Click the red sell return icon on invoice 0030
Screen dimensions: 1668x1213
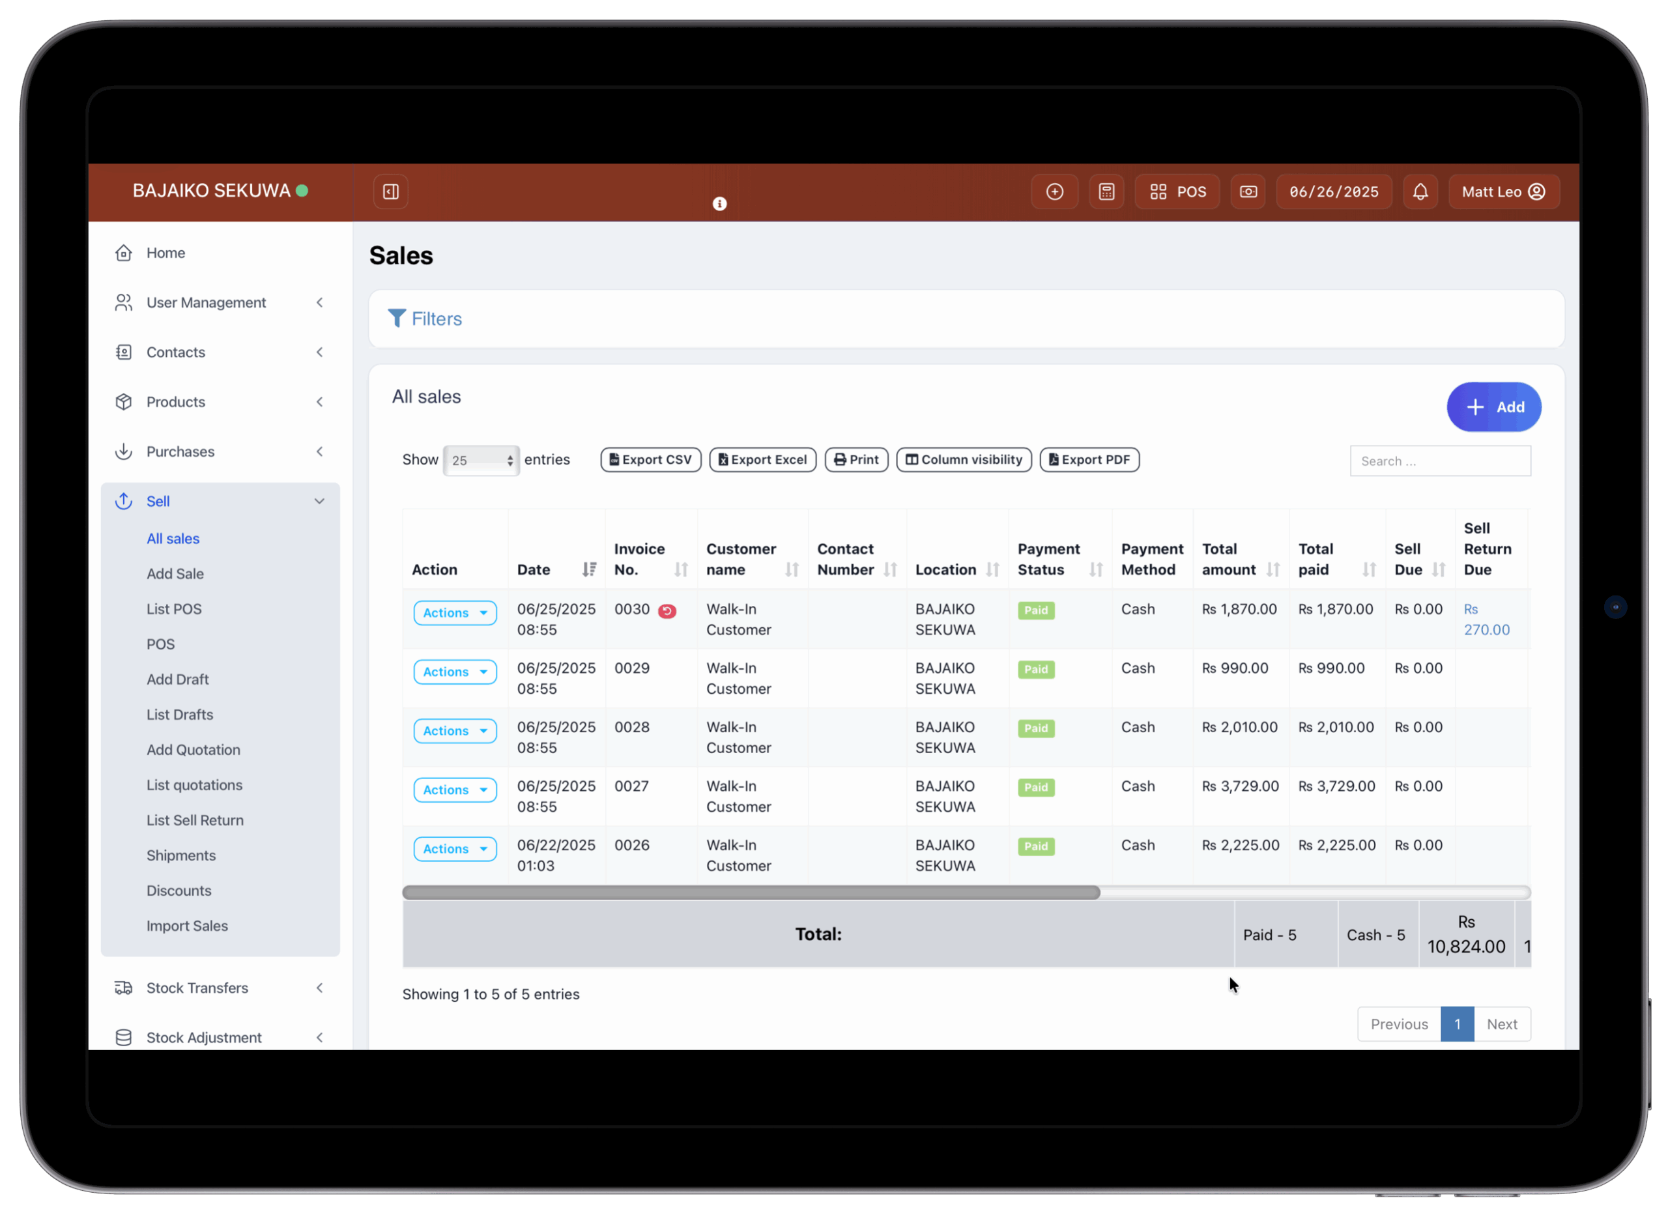tap(667, 611)
